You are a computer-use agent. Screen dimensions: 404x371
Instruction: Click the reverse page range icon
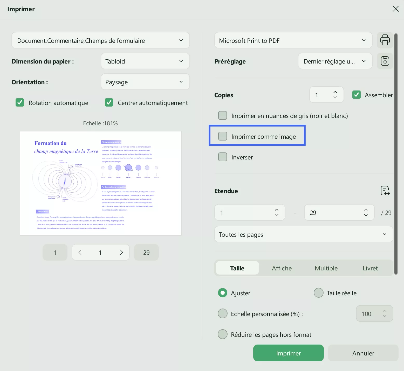[x=385, y=191]
